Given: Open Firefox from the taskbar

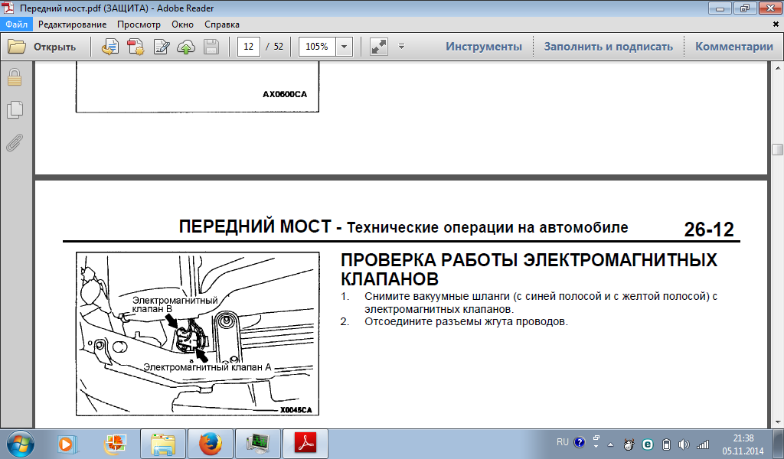Looking at the screenshot, I should 208,443.
